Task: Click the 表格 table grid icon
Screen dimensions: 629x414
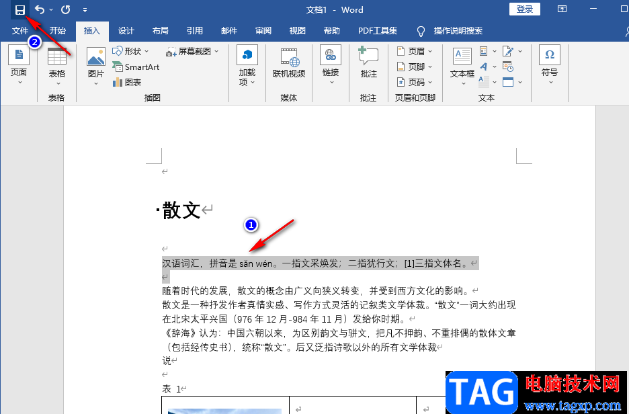Action: [x=57, y=56]
